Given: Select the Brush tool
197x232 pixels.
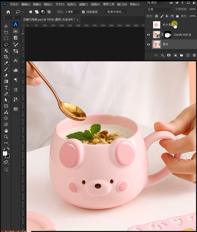Looking at the screenshot, I should coord(6,69).
